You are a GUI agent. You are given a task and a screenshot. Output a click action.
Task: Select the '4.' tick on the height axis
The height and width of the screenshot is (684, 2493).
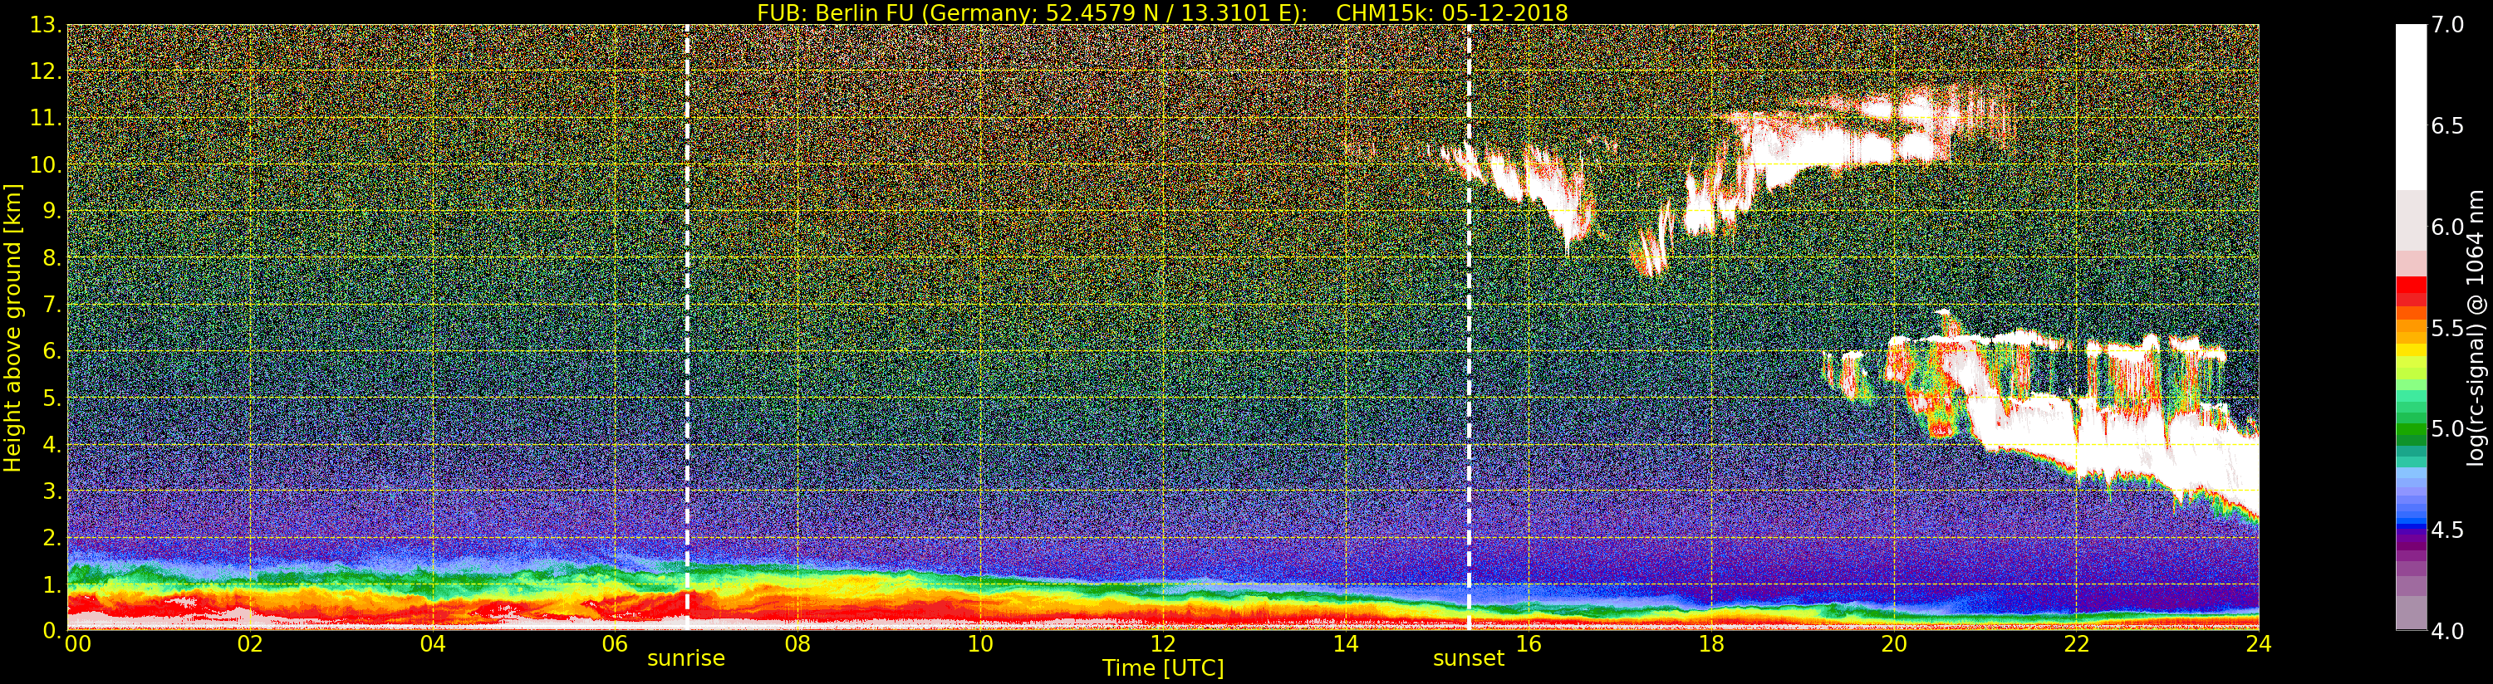click(52, 445)
